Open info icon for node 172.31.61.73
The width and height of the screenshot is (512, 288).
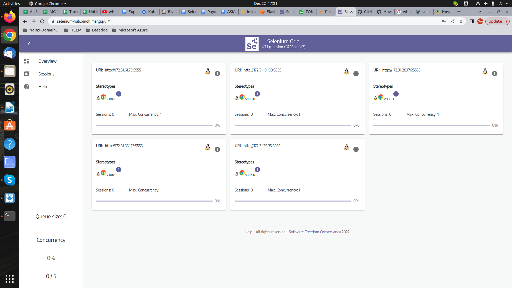click(x=217, y=74)
